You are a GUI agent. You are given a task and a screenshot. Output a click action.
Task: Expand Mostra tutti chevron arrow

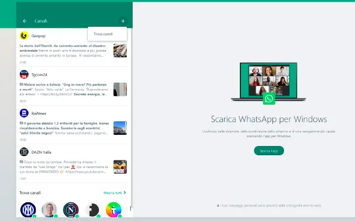coord(125,193)
